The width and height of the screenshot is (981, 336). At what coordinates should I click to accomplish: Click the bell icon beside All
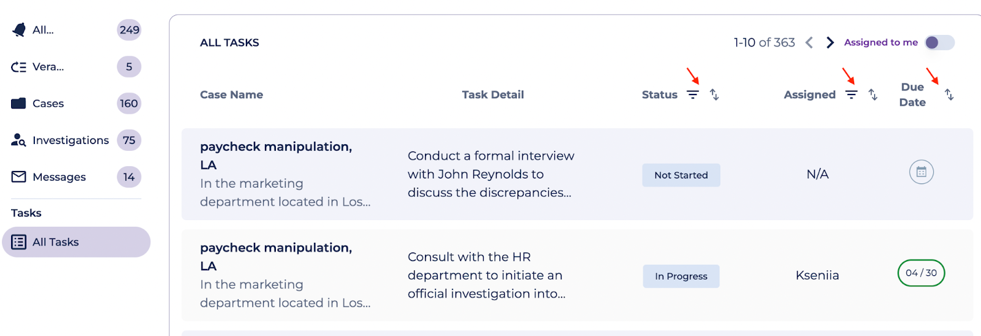pyautogui.click(x=19, y=30)
